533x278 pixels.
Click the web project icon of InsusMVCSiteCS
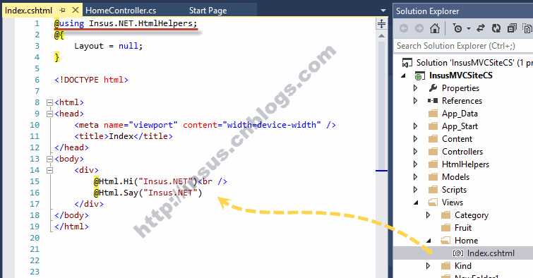pos(420,75)
